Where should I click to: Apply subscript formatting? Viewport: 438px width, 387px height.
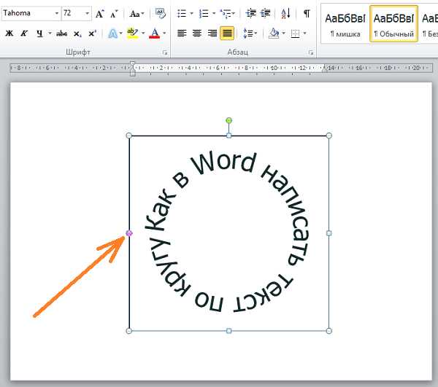(78, 34)
